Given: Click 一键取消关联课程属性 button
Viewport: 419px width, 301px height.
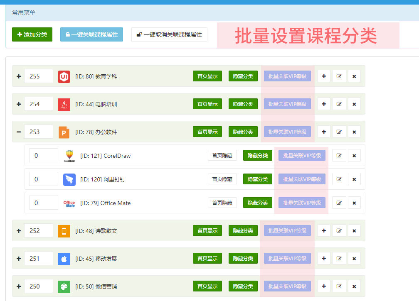Looking at the screenshot, I should pos(170,34).
